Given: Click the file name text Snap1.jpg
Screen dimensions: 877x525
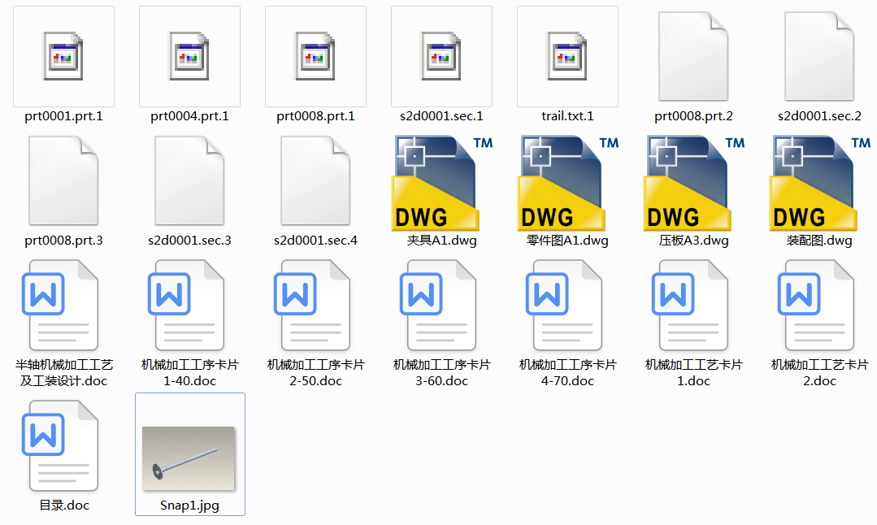Looking at the screenshot, I should [x=189, y=505].
